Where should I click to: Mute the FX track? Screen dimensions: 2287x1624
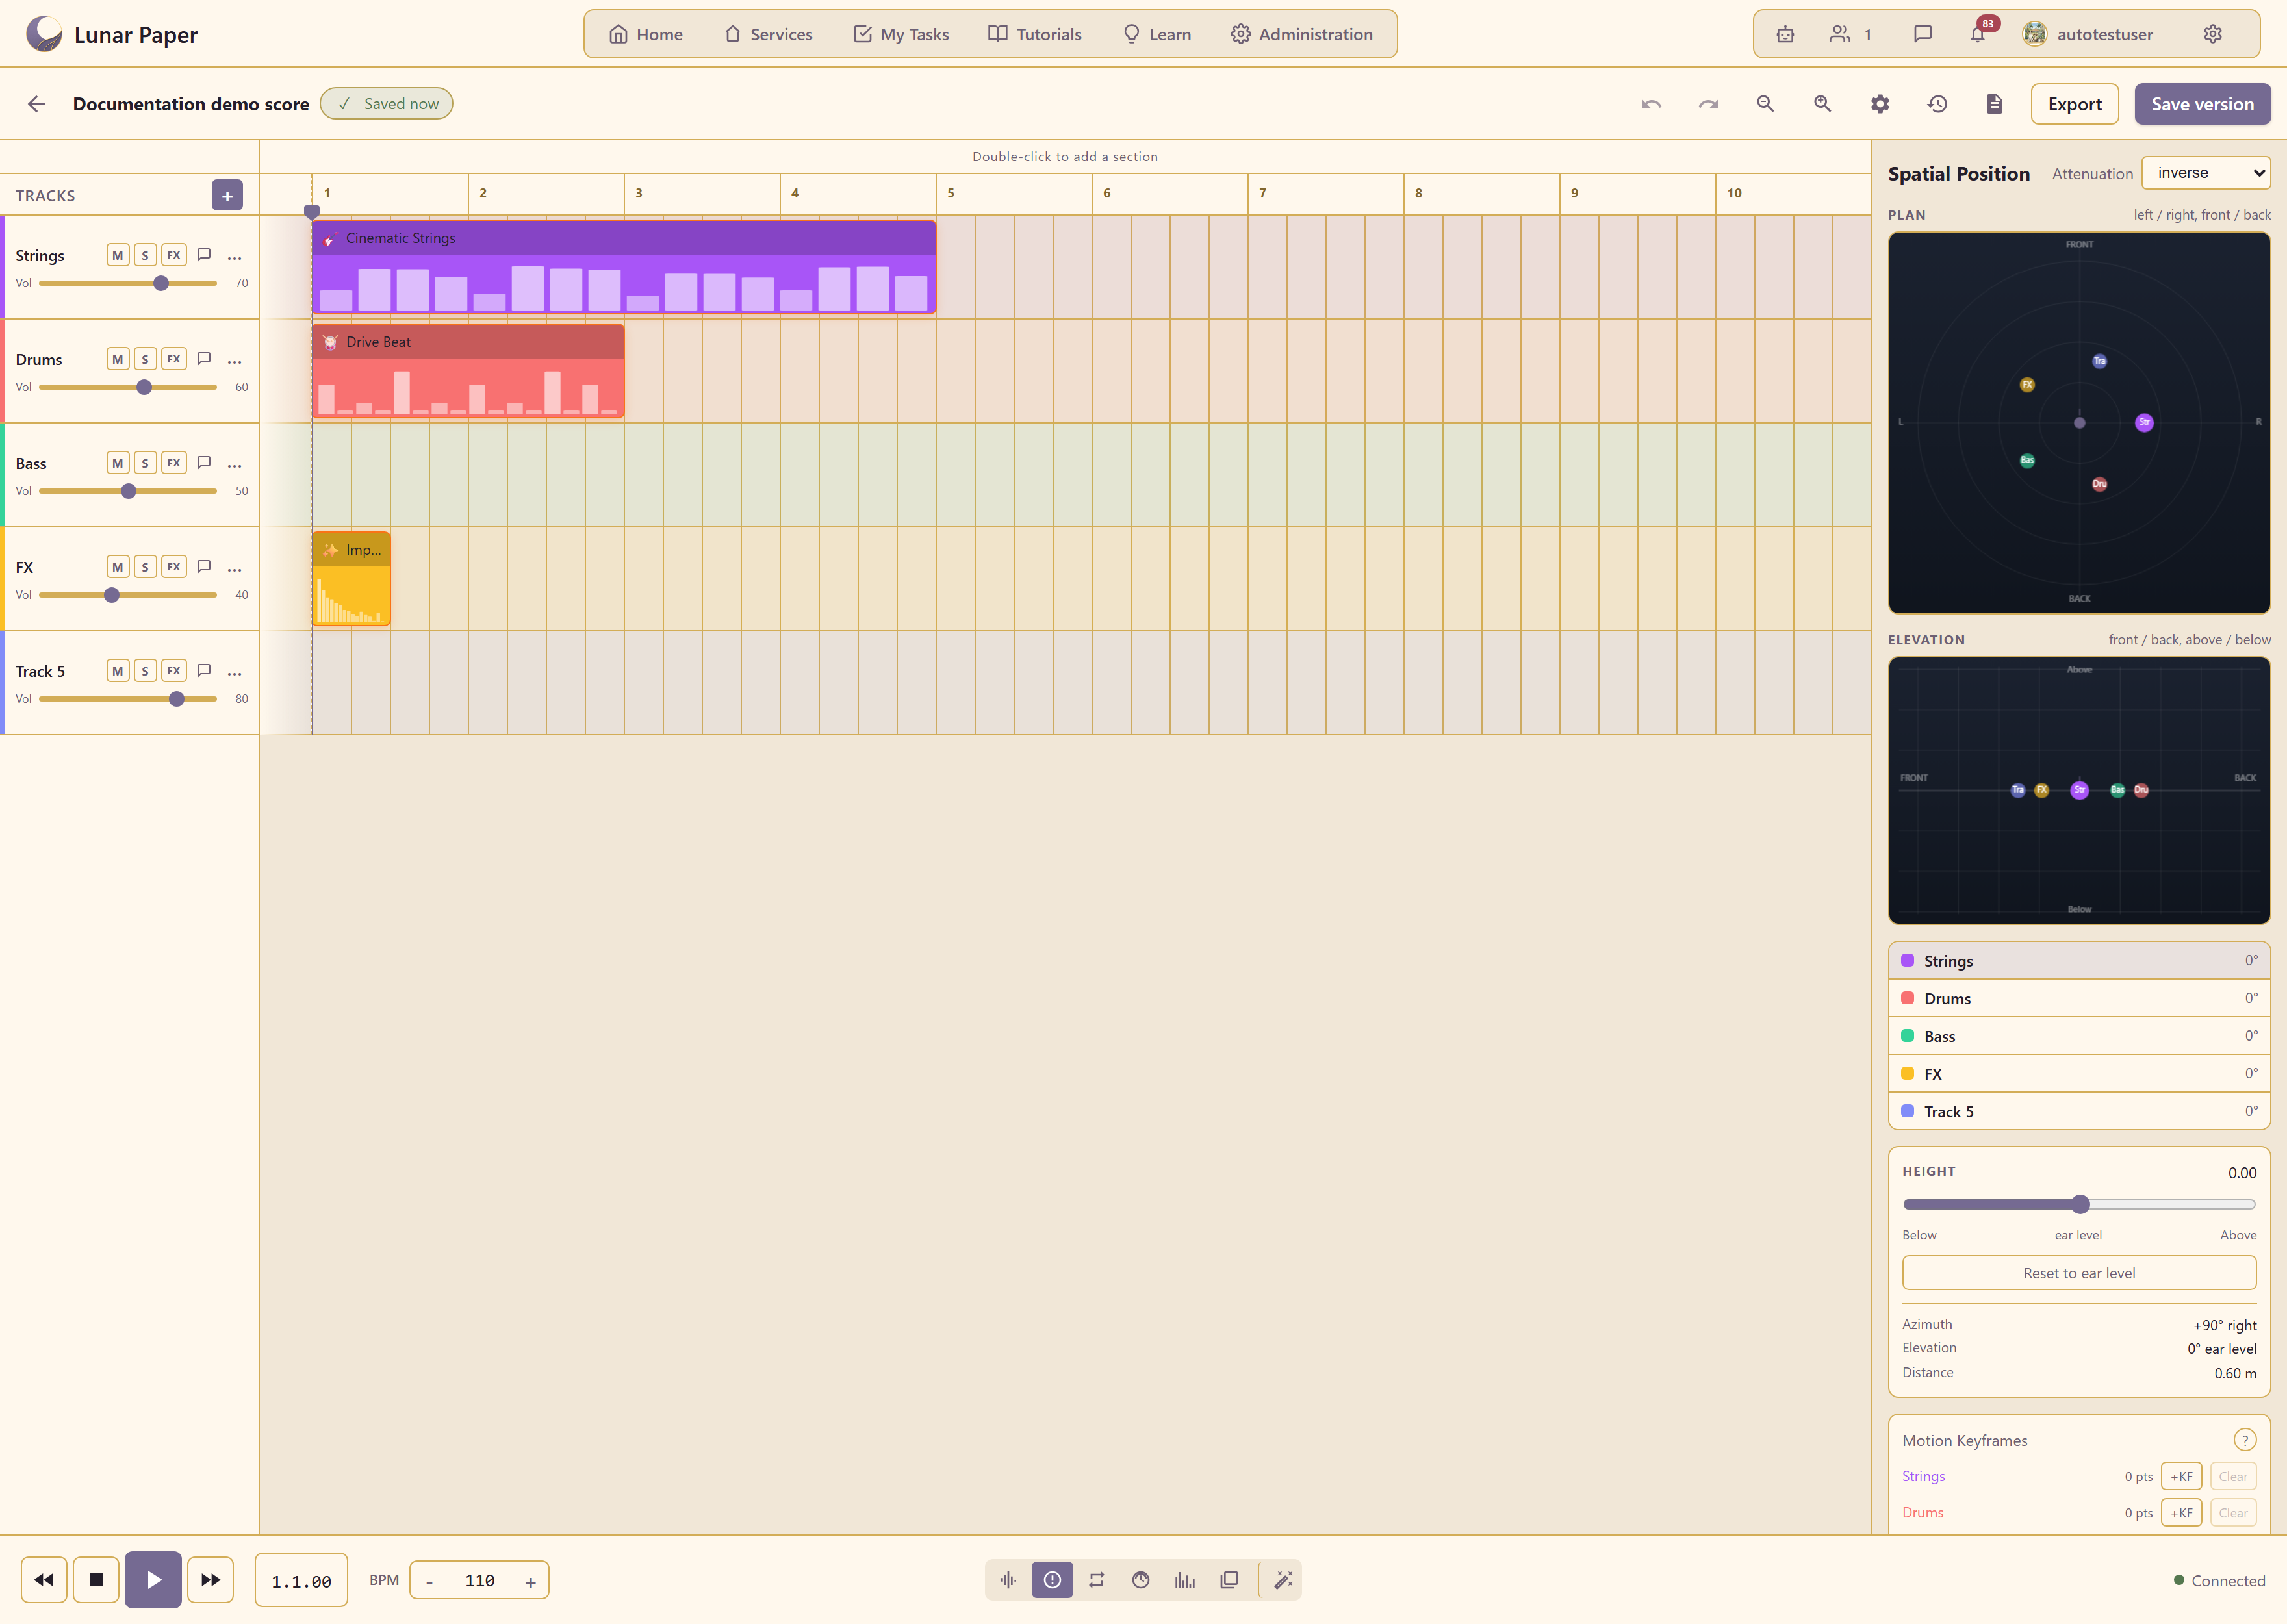pos(118,567)
